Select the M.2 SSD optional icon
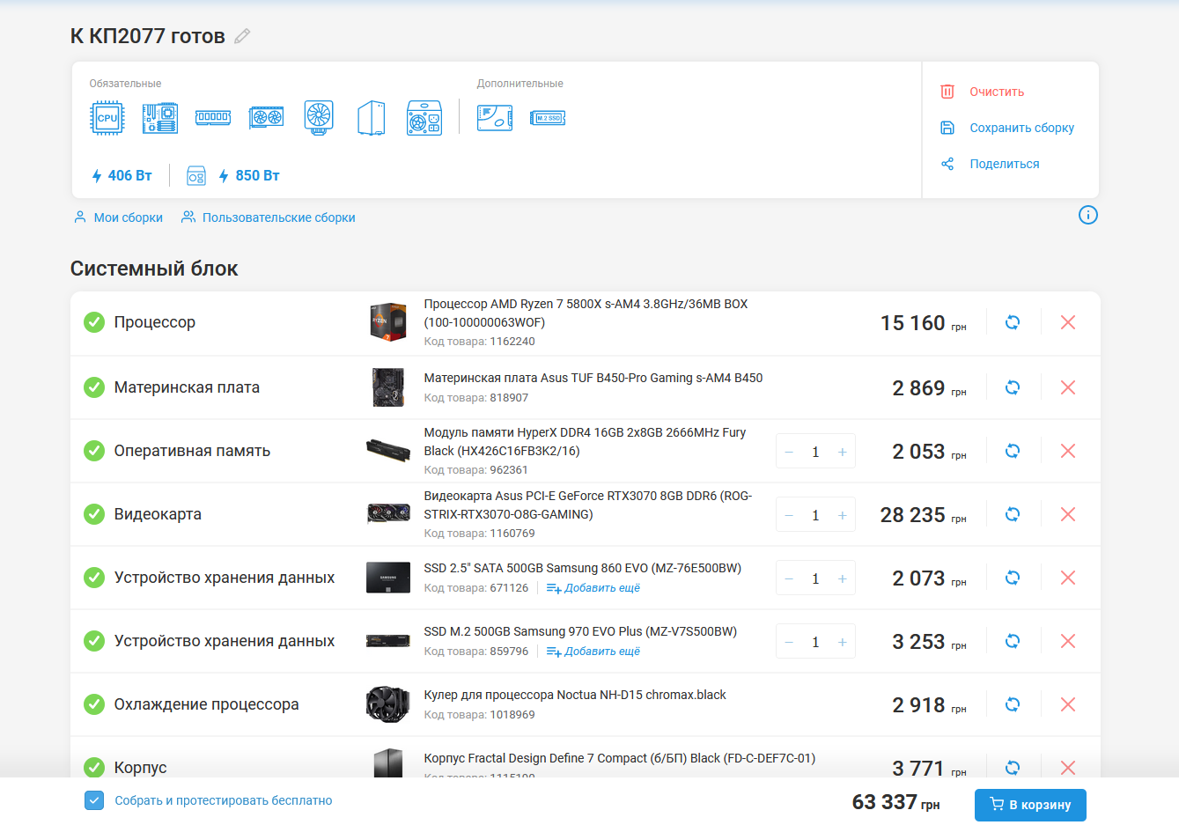Screen dimensions: 1179x825 coord(548,117)
